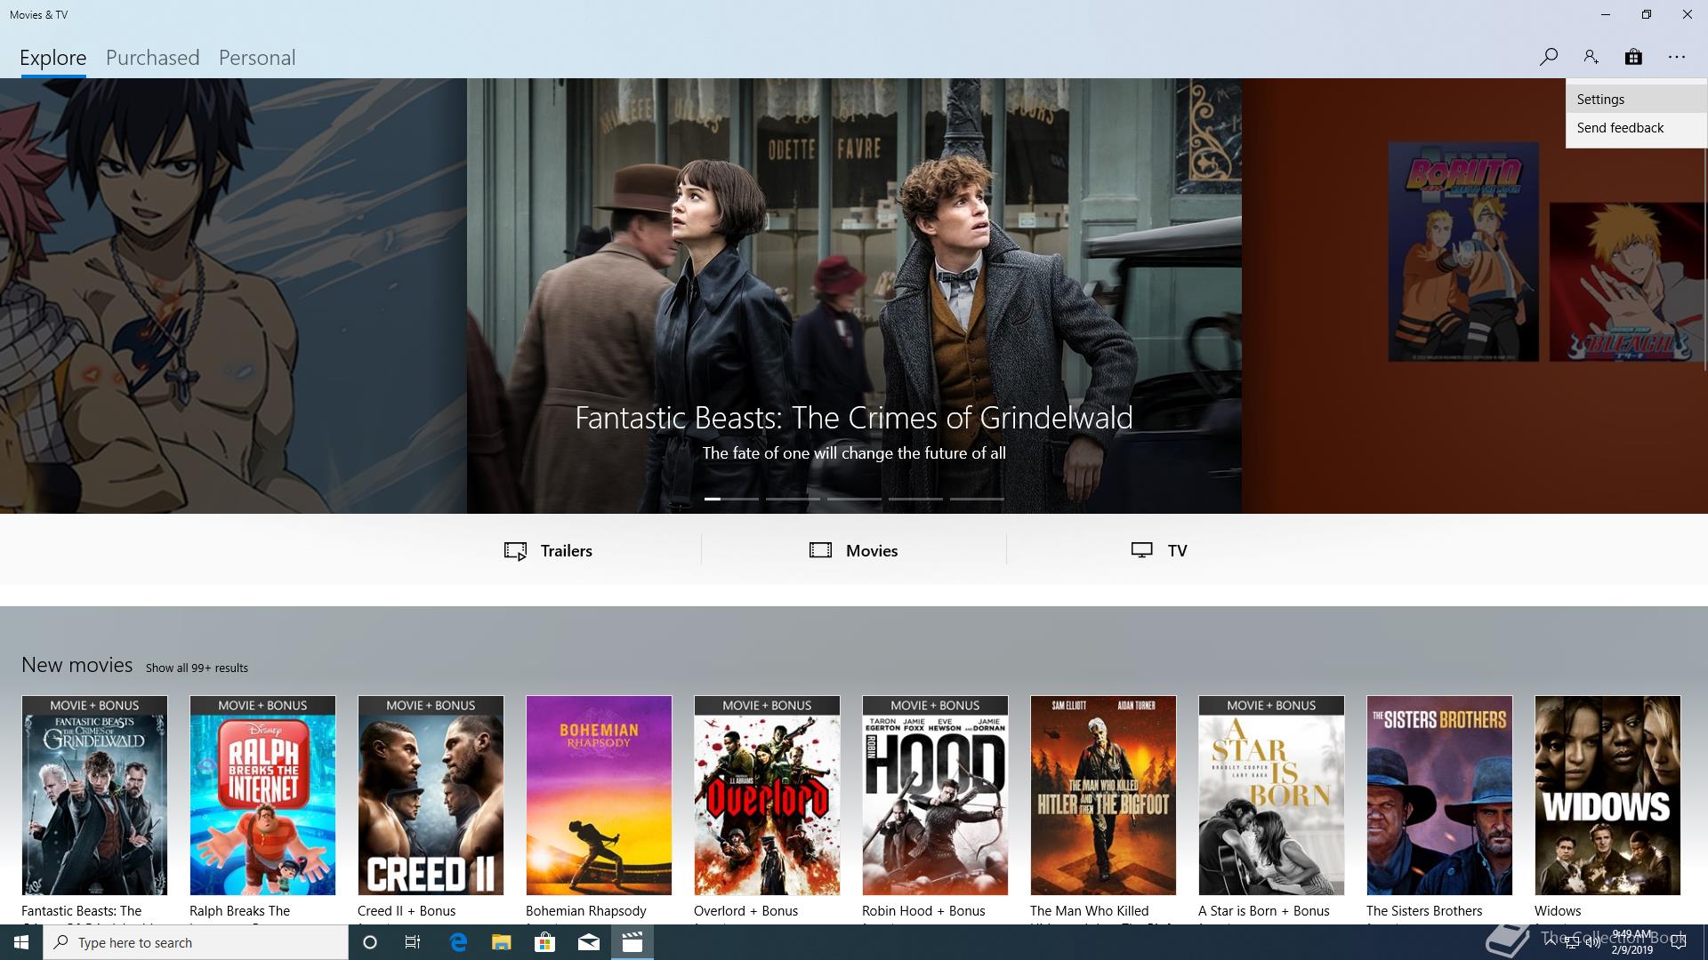1708x960 pixels.
Task: Click the Ralph Breaks The title text
Action: (240, 911)
